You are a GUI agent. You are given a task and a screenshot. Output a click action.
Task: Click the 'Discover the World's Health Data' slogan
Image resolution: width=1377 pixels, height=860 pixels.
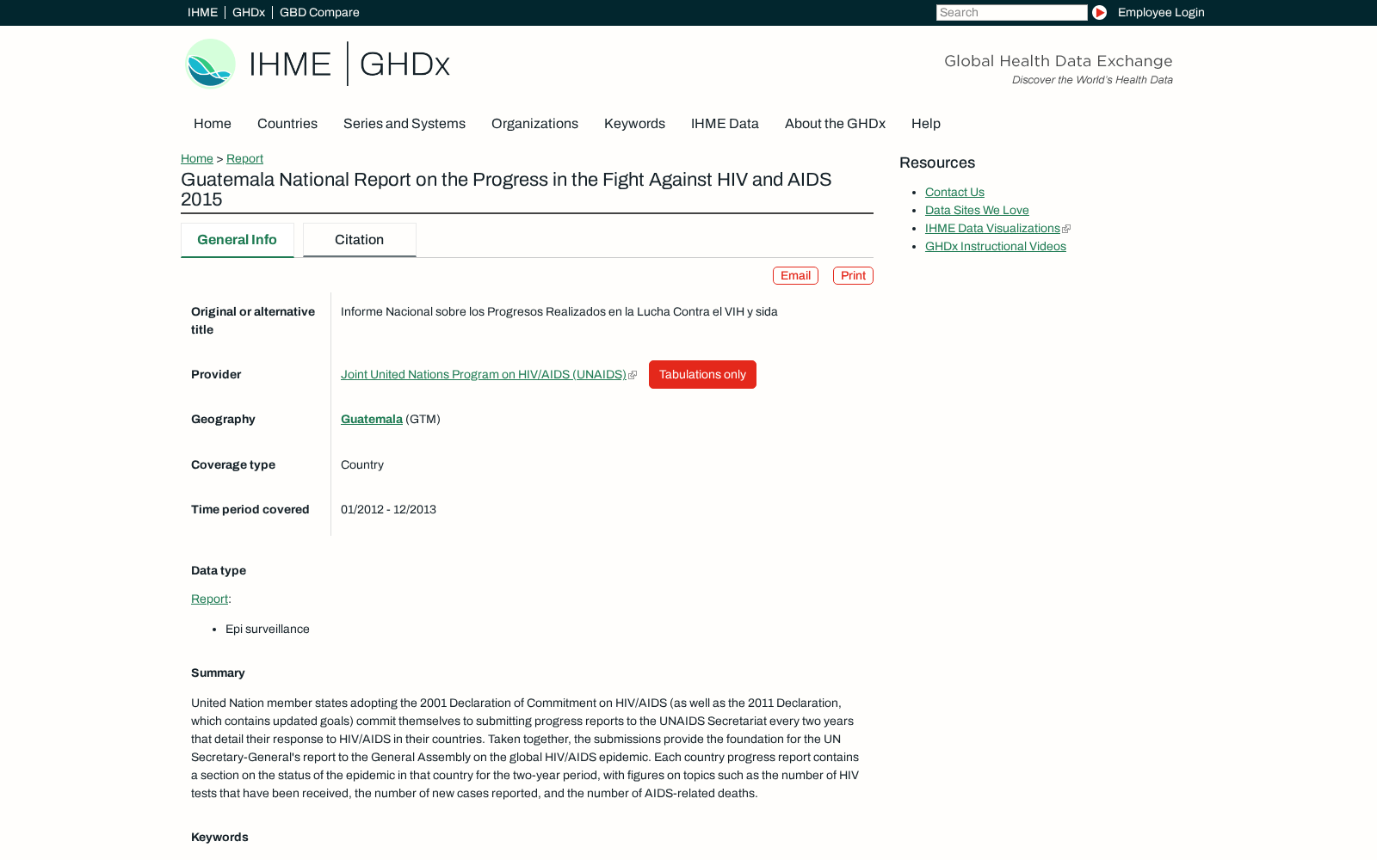1092,80
